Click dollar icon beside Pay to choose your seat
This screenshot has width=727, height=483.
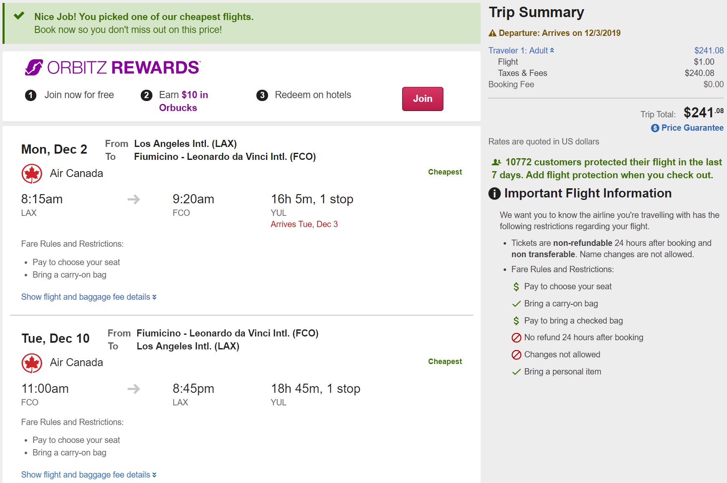click(x=517, y=287)
